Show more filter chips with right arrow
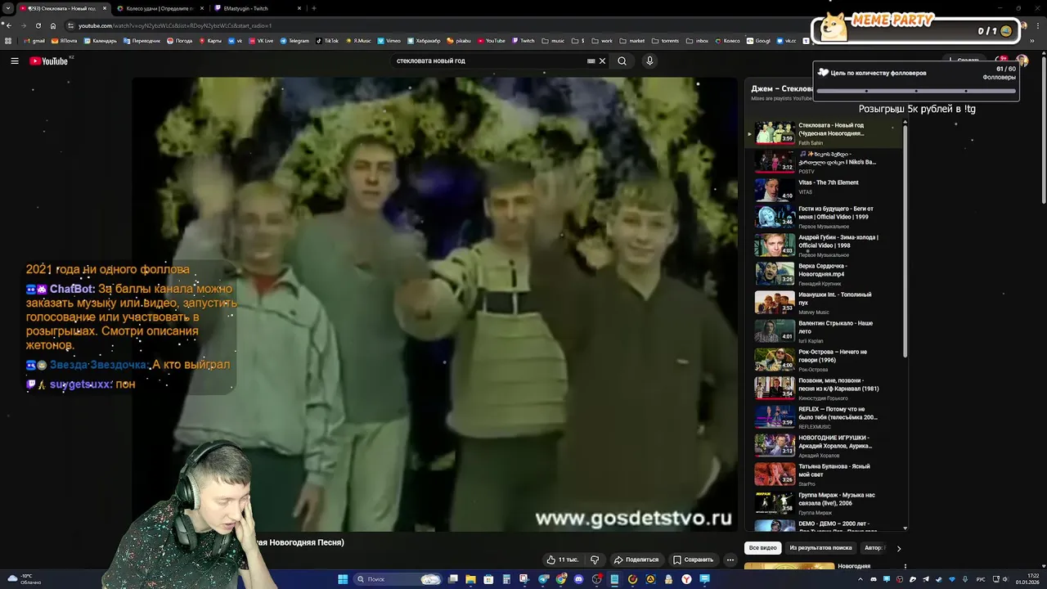Image resolution: width=1047 pixels, height=589 pixels. [x=898, y=548]
